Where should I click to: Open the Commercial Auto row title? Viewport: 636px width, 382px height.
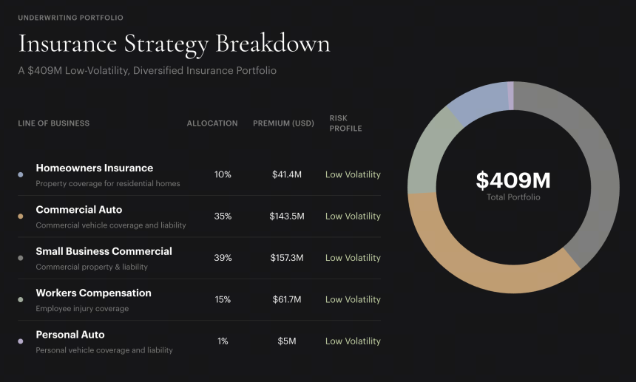(78, 210)
